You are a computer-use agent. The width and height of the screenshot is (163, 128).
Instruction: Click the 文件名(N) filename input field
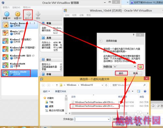pos(92,119)
